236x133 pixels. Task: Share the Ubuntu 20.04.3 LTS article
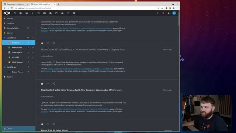53,43
